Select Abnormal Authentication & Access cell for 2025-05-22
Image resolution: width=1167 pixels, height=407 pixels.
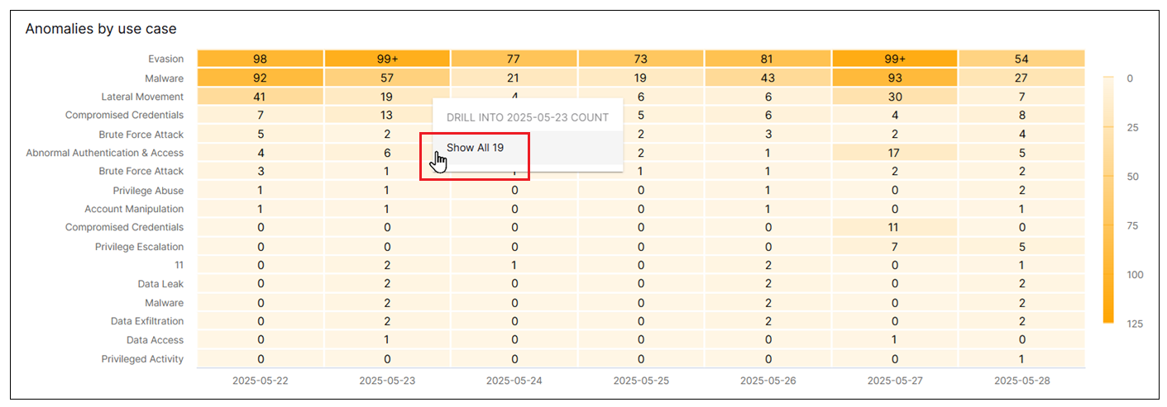click(261, 153)
